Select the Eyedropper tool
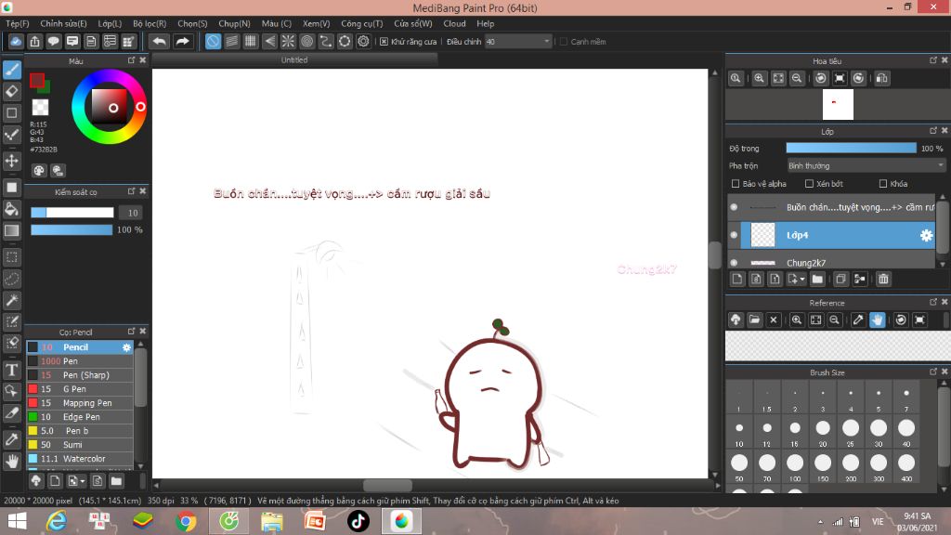This screenshot has width=951, height=535. click(11, 439)
